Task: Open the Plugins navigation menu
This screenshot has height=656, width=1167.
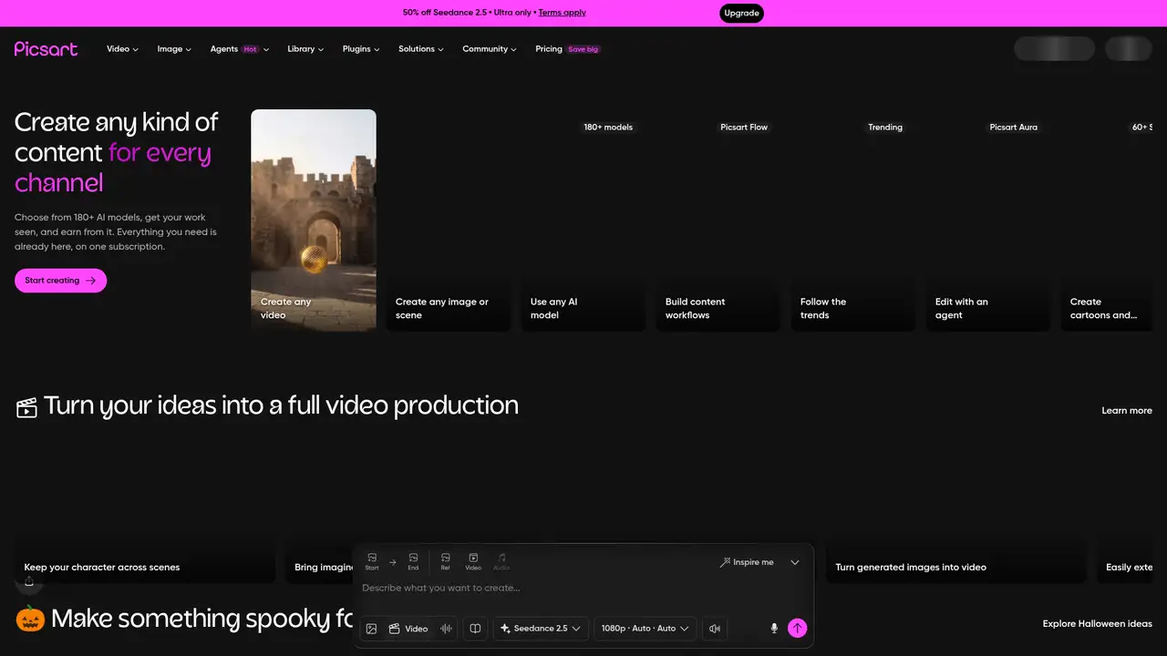Action: coord(361,49)
